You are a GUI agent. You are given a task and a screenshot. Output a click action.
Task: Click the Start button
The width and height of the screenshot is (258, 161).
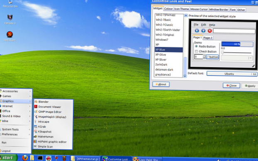pyautogui.click(x=9, y=158)
